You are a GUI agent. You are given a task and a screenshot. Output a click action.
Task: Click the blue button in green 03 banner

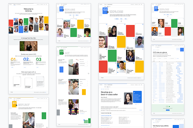[168, 110]
